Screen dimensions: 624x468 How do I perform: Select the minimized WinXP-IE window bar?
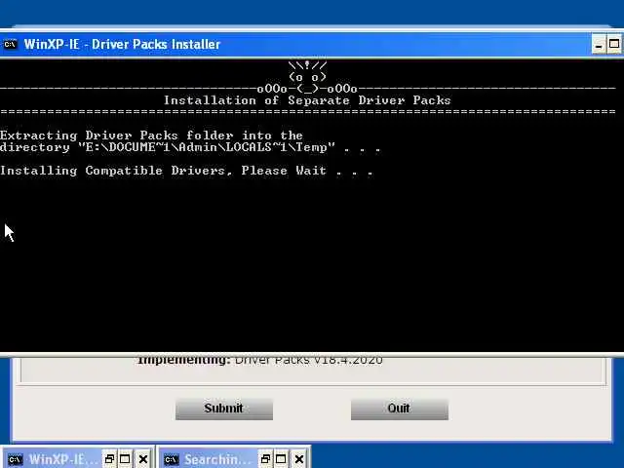click(78, 459)
